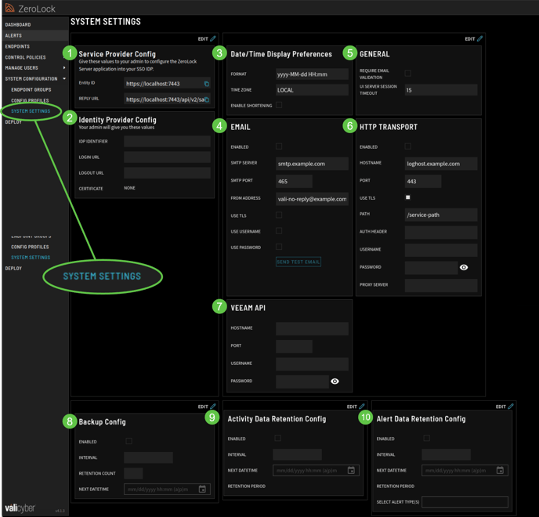Click the From Address email field
The image size is (539, 517).
[x=312, y=199]
